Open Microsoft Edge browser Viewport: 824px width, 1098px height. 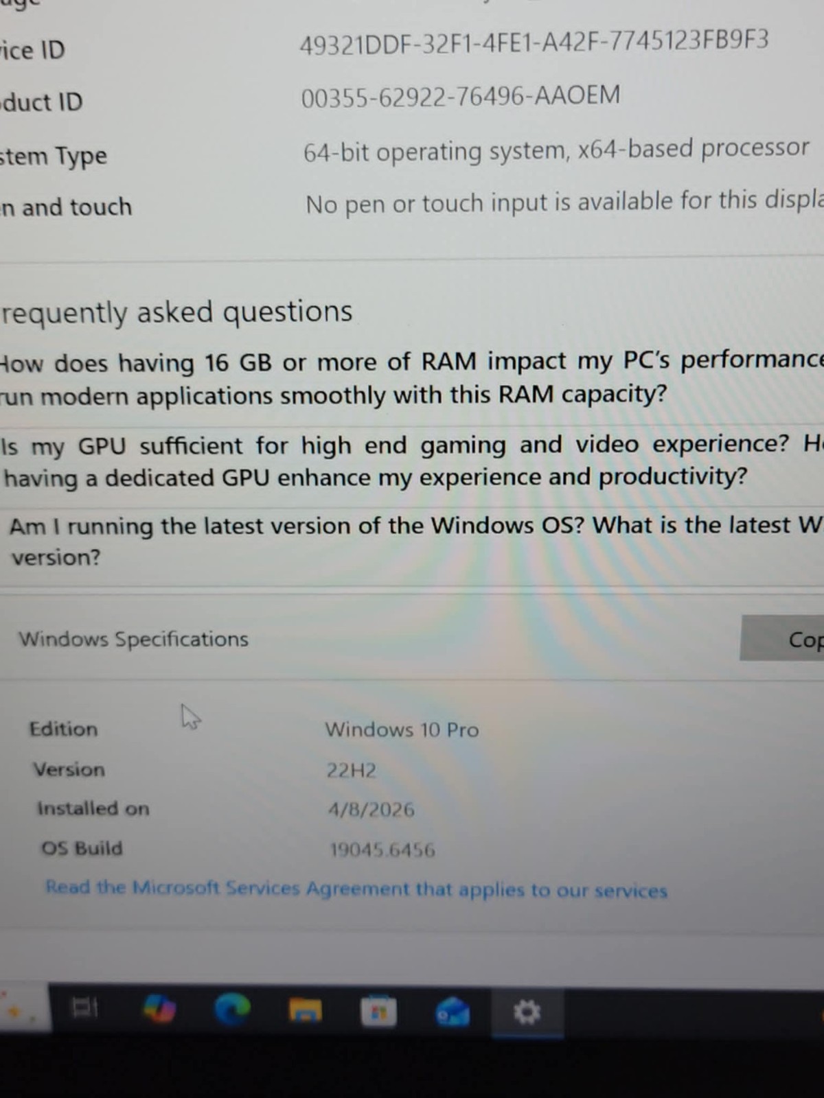[232, 1010]
